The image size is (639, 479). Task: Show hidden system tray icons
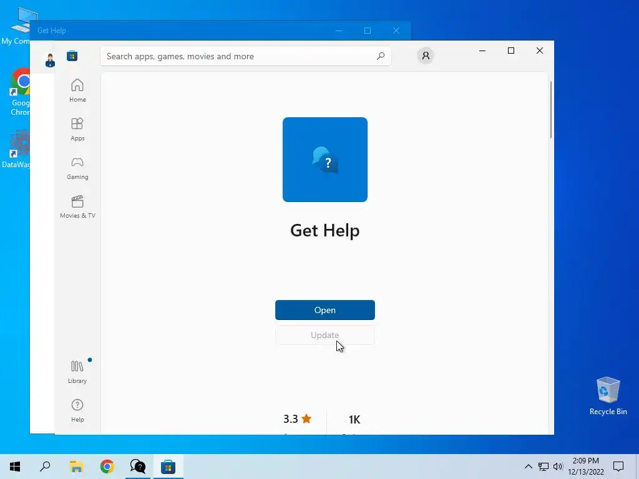pyautogui.click(x=528, y=467)
